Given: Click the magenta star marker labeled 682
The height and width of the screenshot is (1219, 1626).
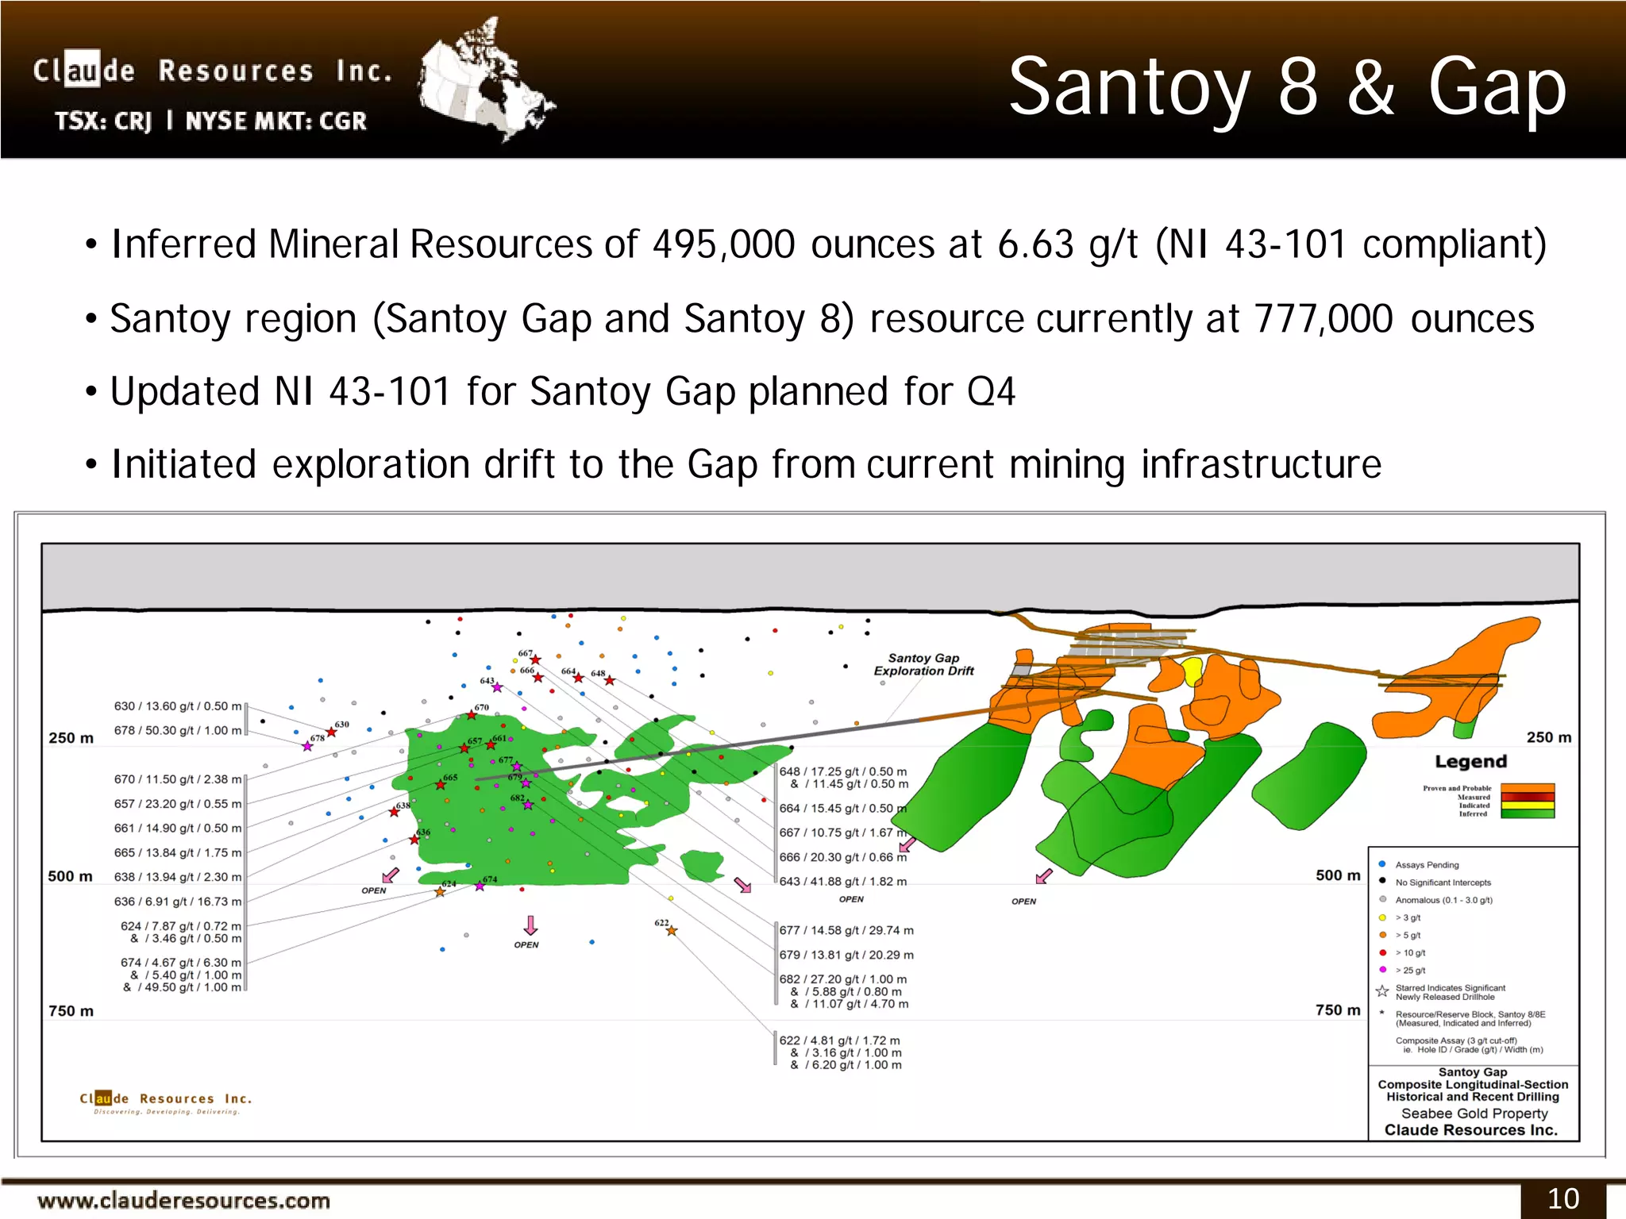Looking at the screenshot, I should (528, 805).
